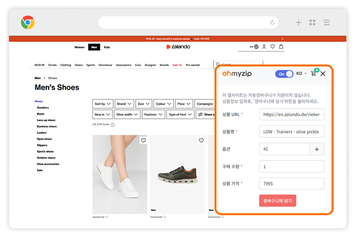Viewport: 355px width, 237px height.
Task: Open new tab with plus icon
Action: coord(298,22)
